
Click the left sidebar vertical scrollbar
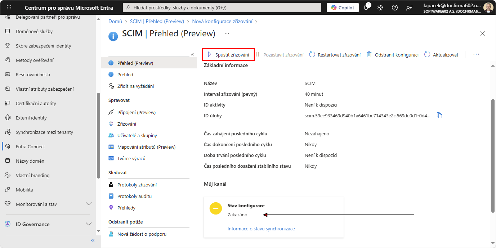point(98,136)
